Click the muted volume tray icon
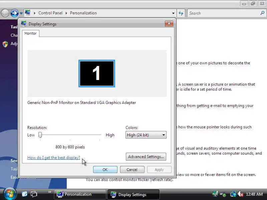The image size is (267, 200). (x=240, y=194)
